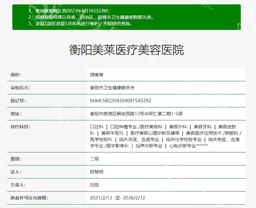Click the hospital title 衡阳美莱医疗美容医院
This screenshot has width=256, height=208.
126,50
